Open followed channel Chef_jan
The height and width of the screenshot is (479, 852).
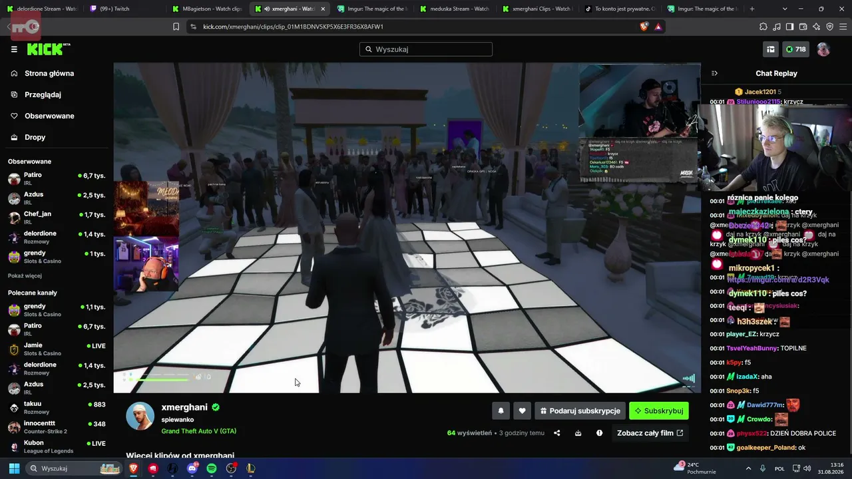tap(57, 218)
